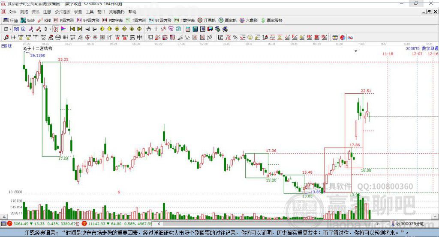Toggle the yin-yang icon
This screenshot has width=439, height=237.
click(x=343, y=38)
